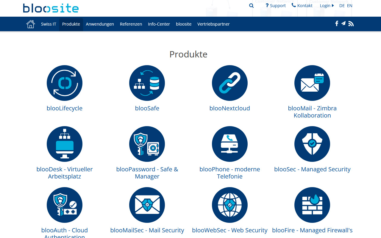Expand the Login dropdown
The height and width of the screenshot is (238, 381).
click(327, 6)
